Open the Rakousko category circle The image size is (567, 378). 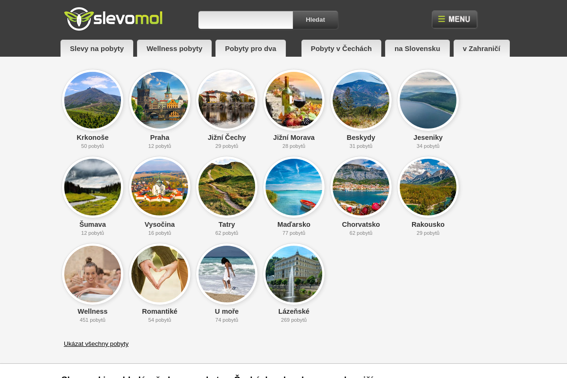(x=428, y=187)
